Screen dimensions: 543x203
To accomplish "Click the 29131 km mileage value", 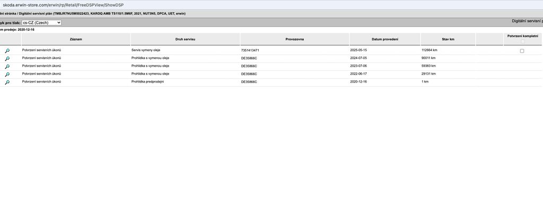I will pos(428,74).
